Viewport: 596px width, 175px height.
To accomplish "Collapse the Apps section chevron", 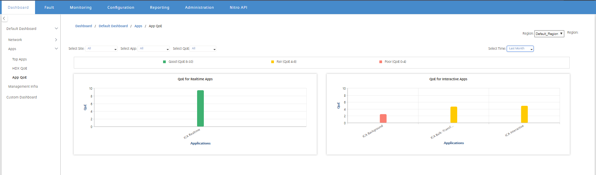I will point(56,49).
